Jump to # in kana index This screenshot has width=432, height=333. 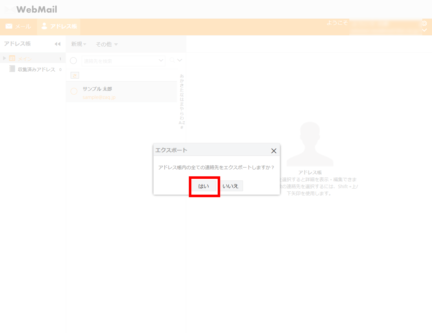click(x=182, y=127)
